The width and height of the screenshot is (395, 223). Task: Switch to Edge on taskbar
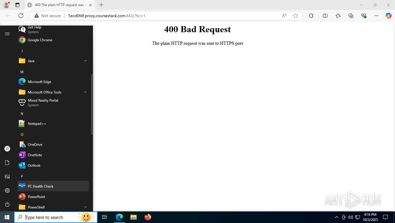[119, 217]
